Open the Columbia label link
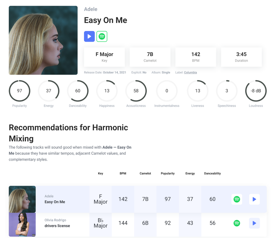 coord(191,72)
